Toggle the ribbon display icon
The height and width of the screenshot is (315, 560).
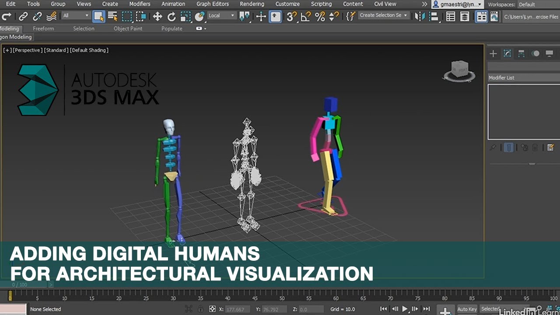(x=482, y=17)
